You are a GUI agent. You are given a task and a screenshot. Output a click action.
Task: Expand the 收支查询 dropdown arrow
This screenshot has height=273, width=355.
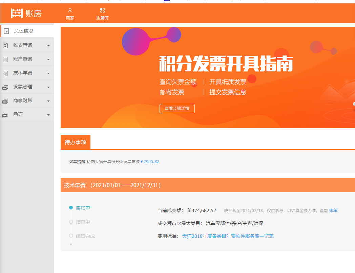pos(48,45)
